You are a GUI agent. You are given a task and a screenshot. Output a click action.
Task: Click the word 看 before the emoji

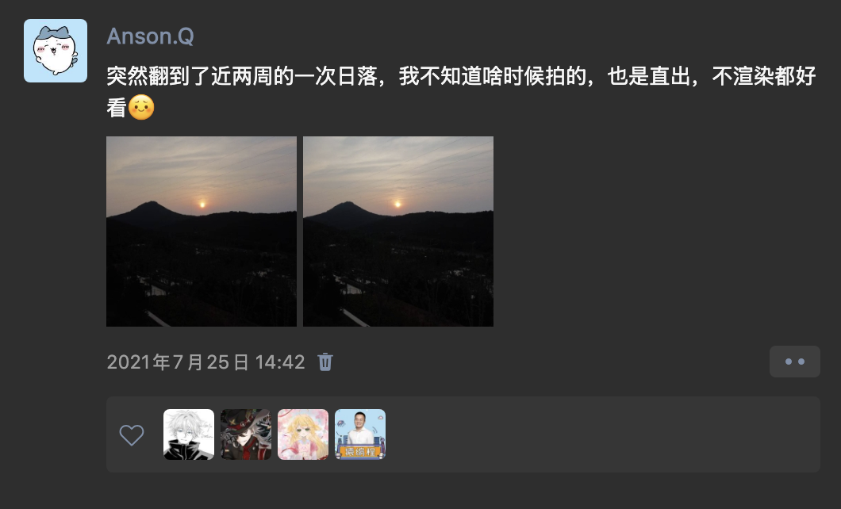click(x=117, y=107)
